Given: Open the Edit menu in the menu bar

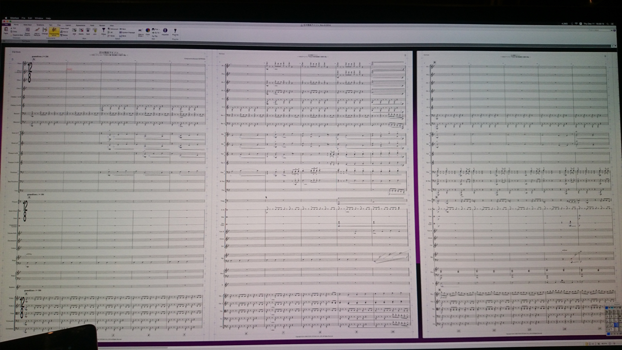Looking at the screenshot, I should (x=30, y=18).
